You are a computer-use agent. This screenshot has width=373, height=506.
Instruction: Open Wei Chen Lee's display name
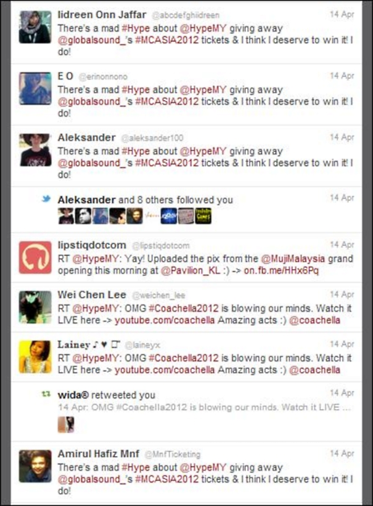point(92,294)
